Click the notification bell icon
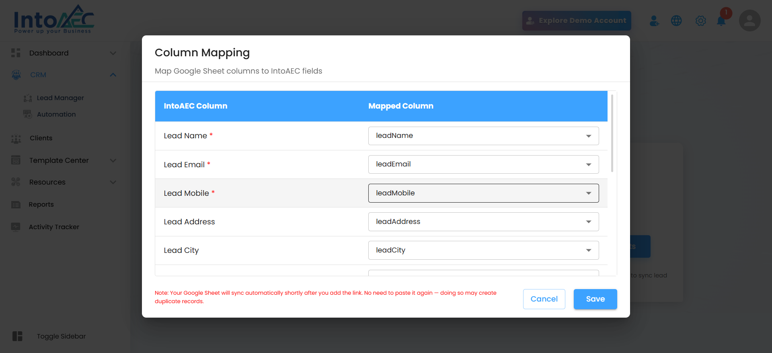Image resolution: width=772 pixels, height=353 pixels. 721,21
